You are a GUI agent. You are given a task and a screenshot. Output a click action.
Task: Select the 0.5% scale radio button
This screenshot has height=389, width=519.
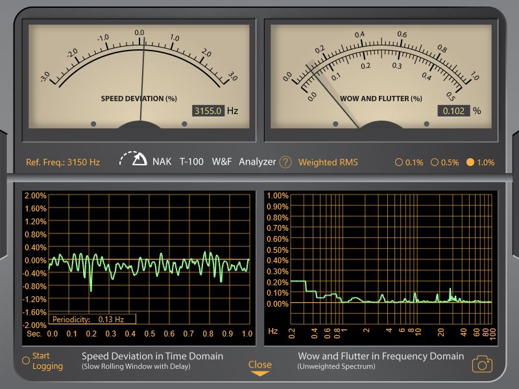435,162
